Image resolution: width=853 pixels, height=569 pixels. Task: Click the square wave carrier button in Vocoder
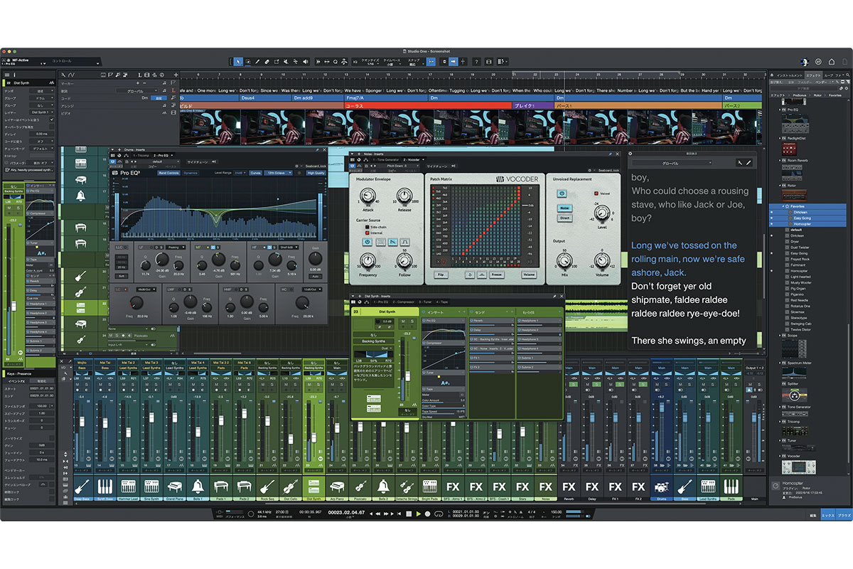point(405,242)
